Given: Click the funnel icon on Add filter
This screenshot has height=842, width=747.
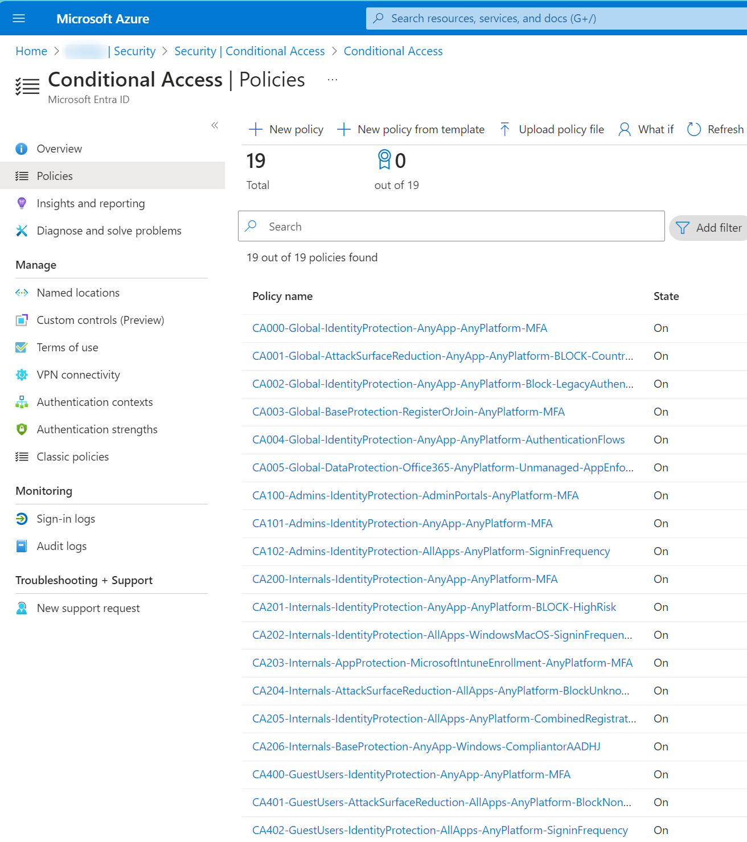Looking at the screenshot, I should click(x=683, y=228).
